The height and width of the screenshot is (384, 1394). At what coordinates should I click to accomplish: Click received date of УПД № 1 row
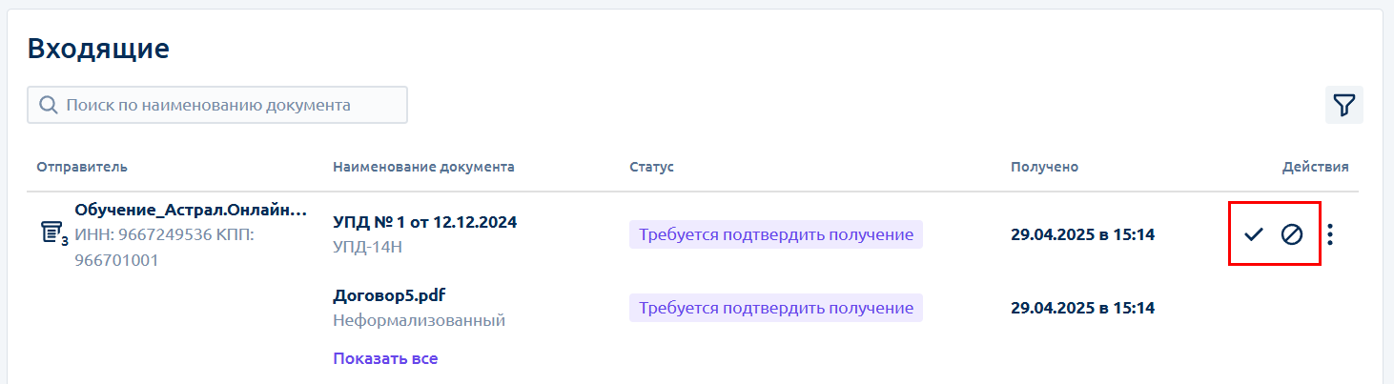1083,234
